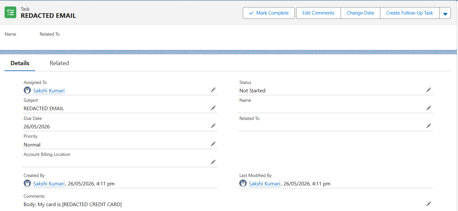Edit the Priority field pencil icon

213,144
